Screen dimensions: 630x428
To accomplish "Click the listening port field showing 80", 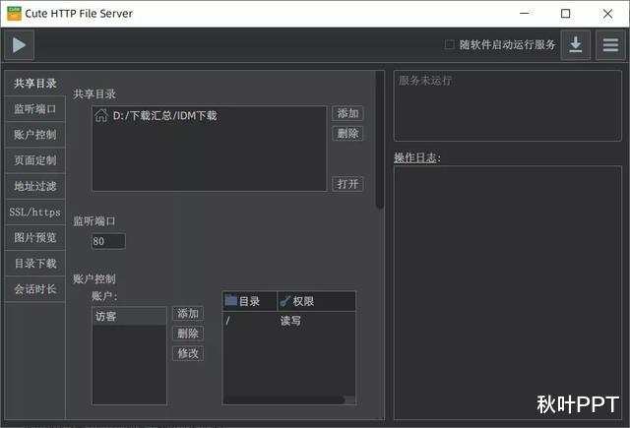I will tap(108, 241).
